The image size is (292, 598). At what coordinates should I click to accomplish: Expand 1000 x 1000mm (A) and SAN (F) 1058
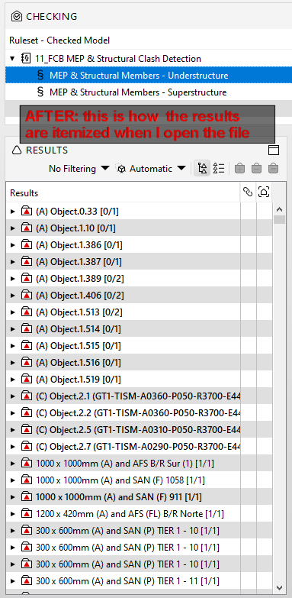13,480
